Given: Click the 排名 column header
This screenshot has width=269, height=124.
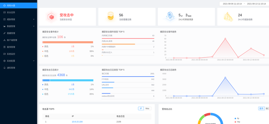Looking at the screenshot, I should [x=47, y=116].
